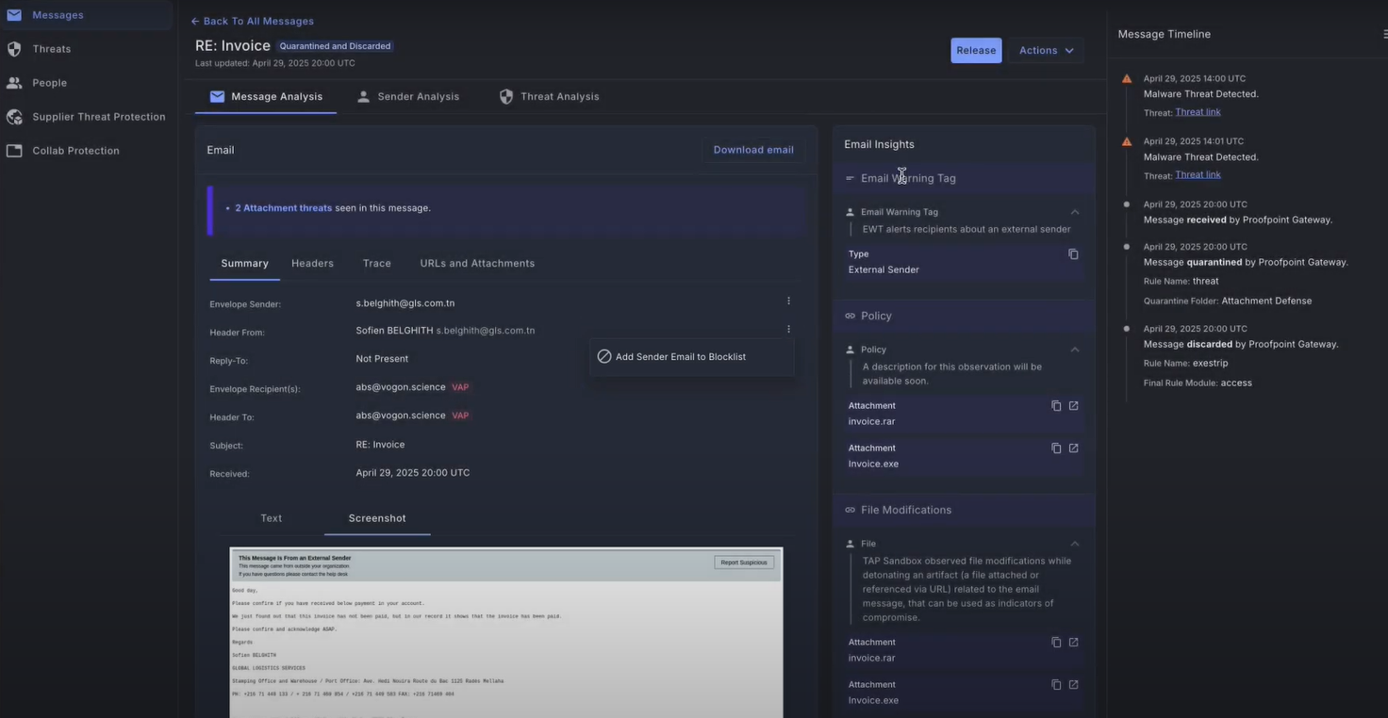Collapse the Email Warning Tag section
This screenshot has width=1388, height=718.
(x=1075, y=212)
